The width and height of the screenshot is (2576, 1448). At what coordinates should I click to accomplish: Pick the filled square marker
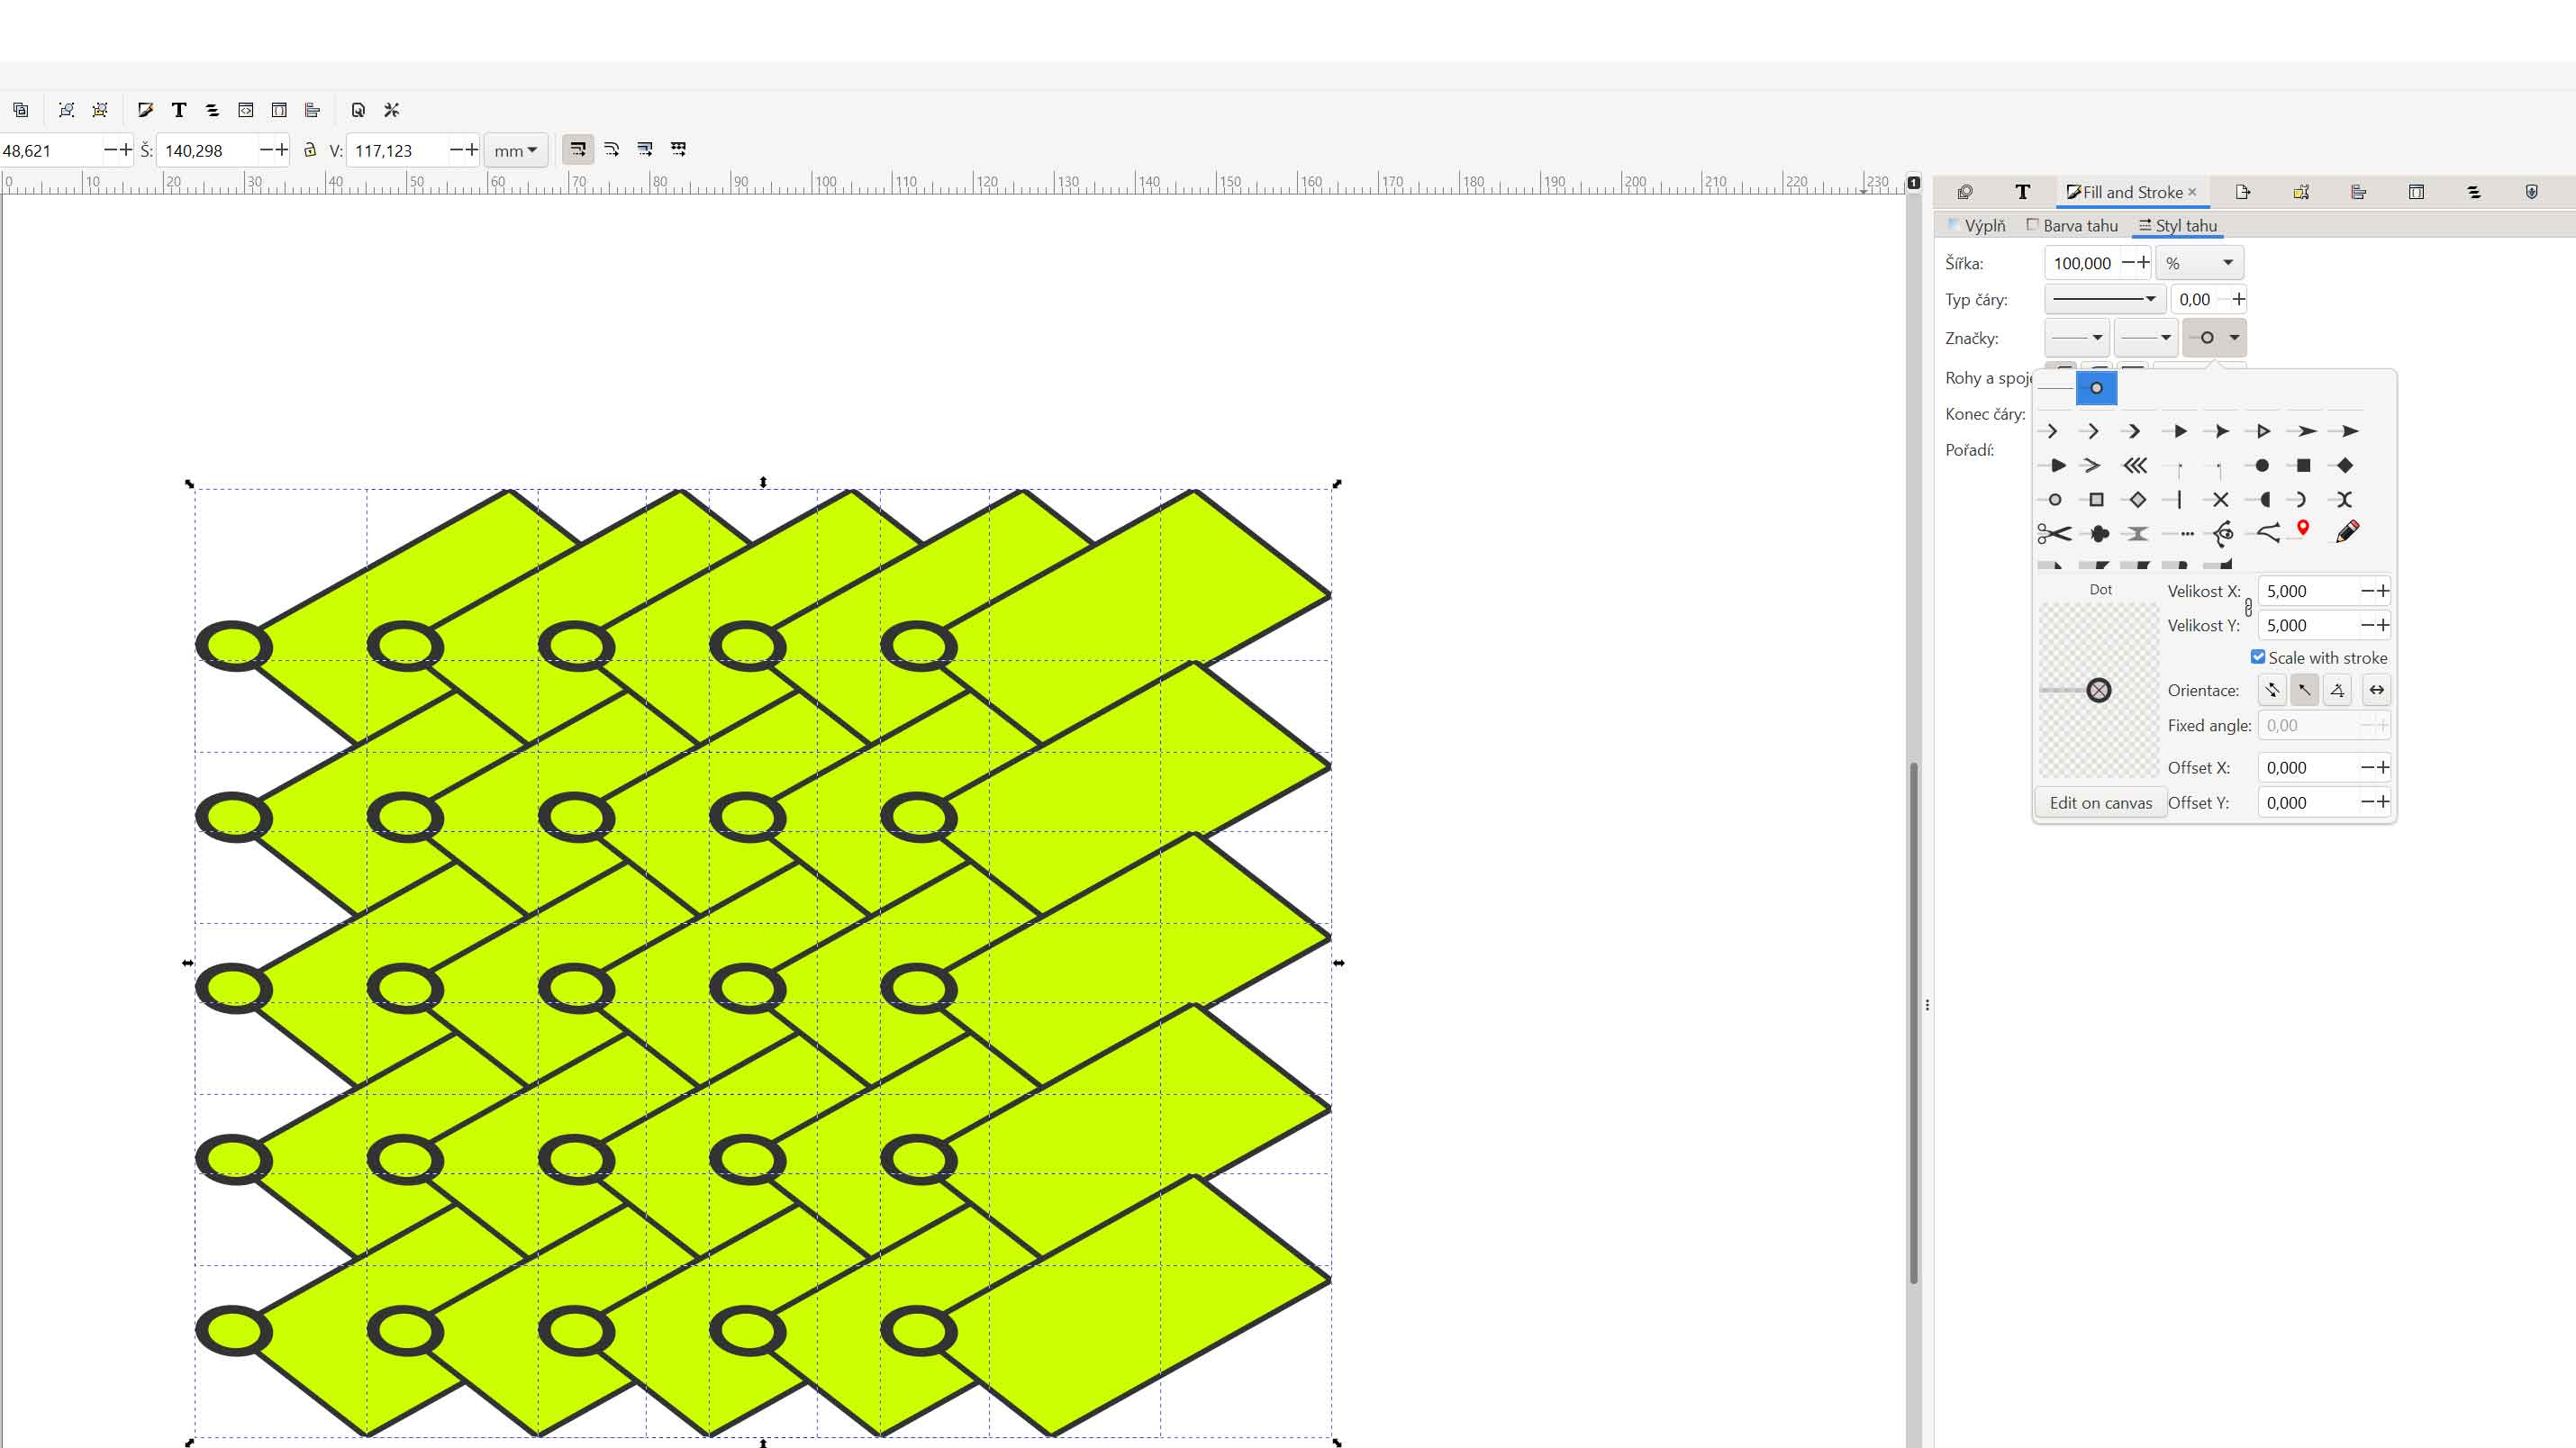point(2303,465)
